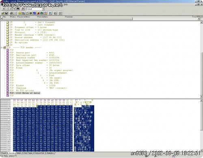Screen dimensions: 203x158
Task: Open the Address Book toolbar icon
Action: click(55, 13)
